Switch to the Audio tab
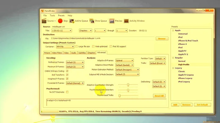 tap(74, 53)
